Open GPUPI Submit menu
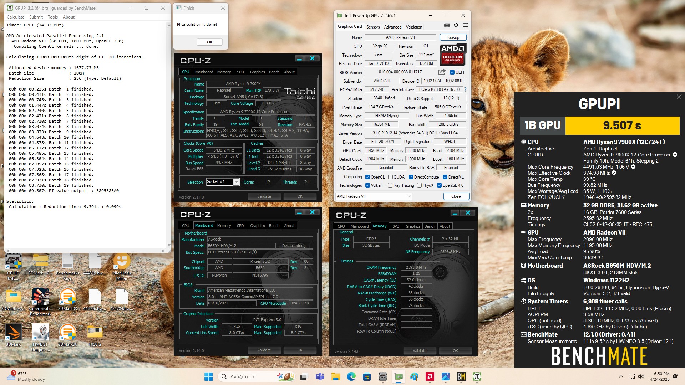Viewport: 685px width, 385px height. coord(36,17)
